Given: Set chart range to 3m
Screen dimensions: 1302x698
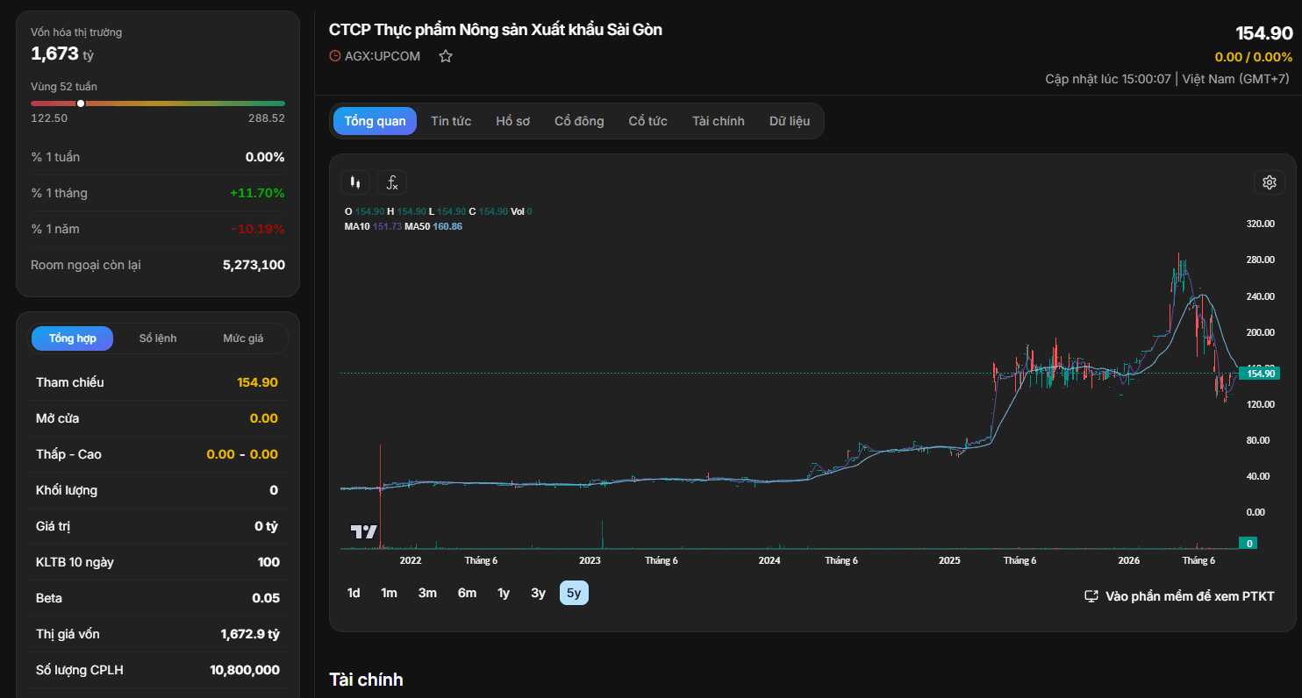Looking at the screenshot, I should tap(427, 593).
